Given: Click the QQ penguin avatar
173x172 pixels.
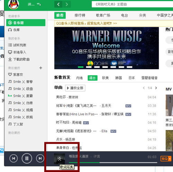Looking at the screenshot, I should coord(13,5).
